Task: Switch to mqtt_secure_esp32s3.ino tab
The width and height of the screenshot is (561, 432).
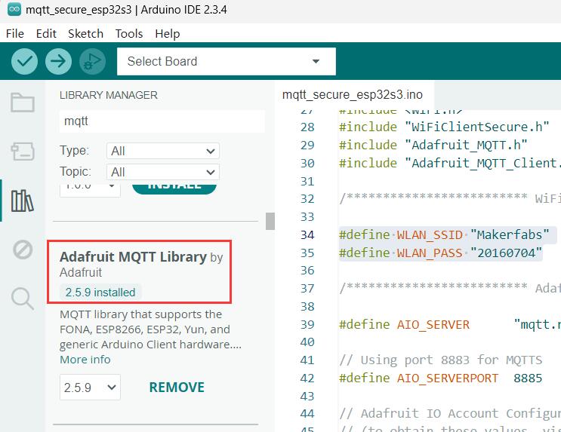Action: click(353, 95)
